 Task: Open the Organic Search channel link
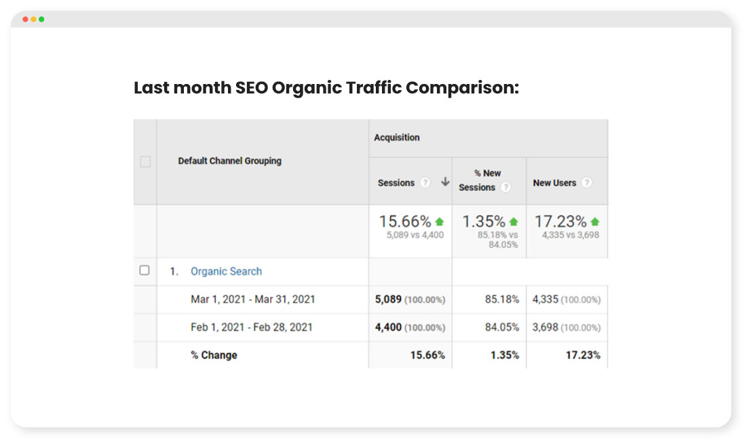click(x=227, y=272)
